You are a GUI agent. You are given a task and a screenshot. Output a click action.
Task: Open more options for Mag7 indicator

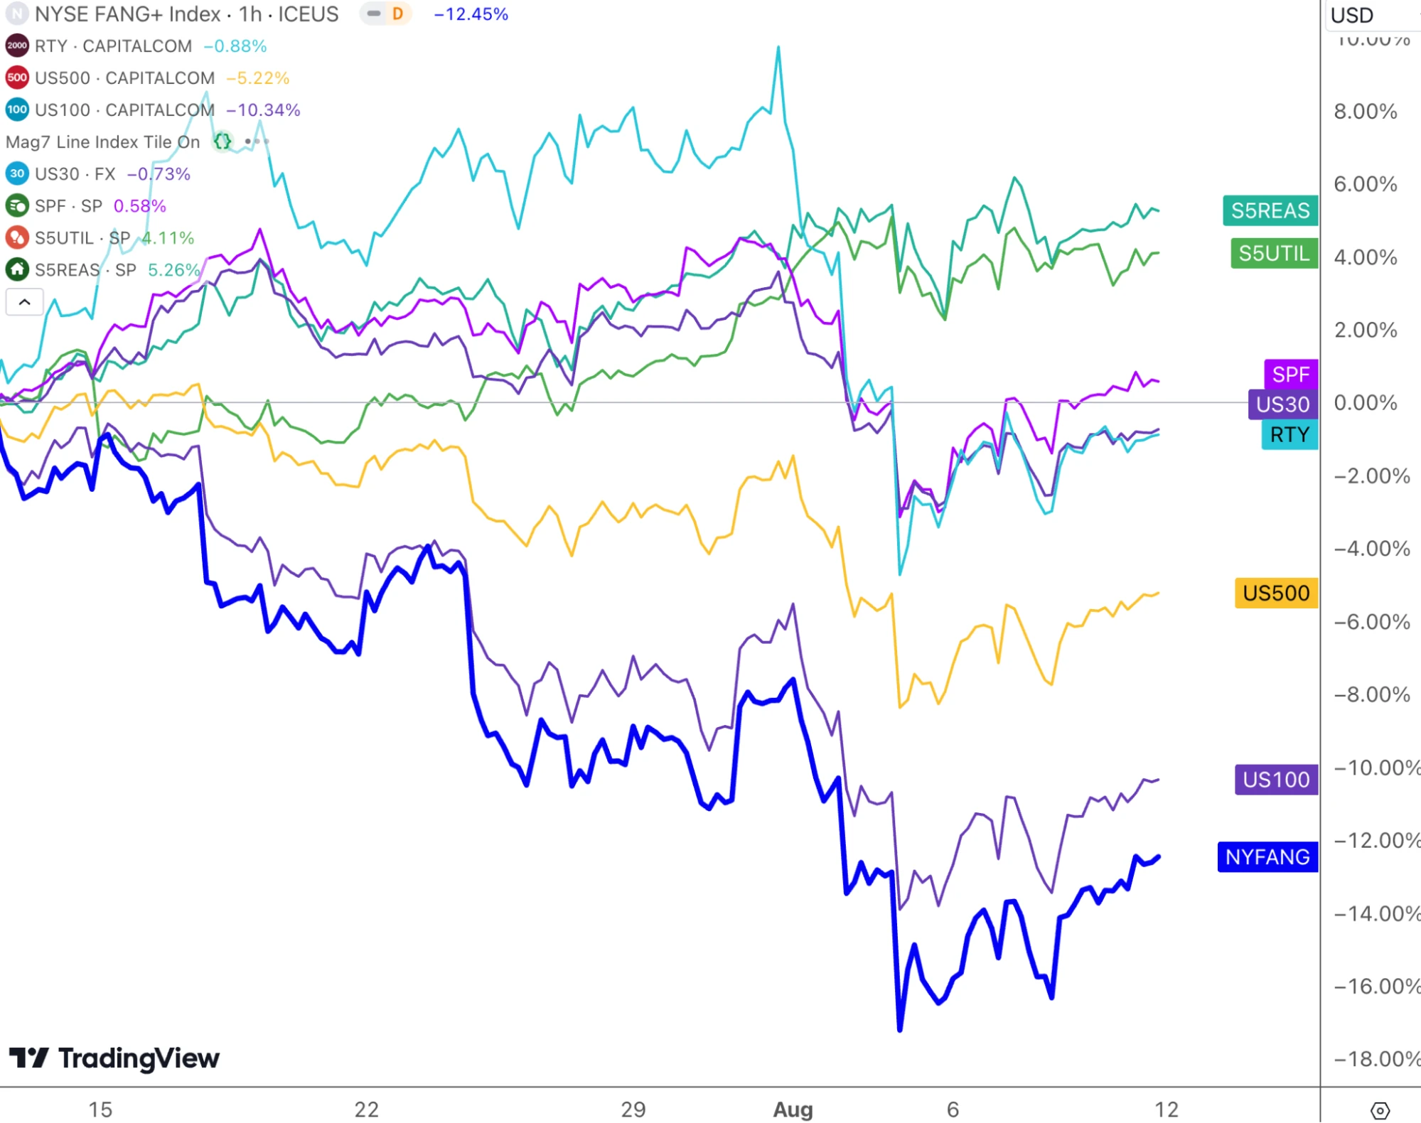pyautogui.click(x=257, y=142)
